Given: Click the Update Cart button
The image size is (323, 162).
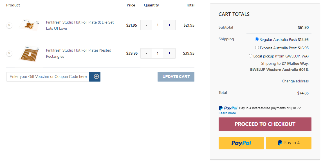Looking at the screenshot, I should coord(176,76).
